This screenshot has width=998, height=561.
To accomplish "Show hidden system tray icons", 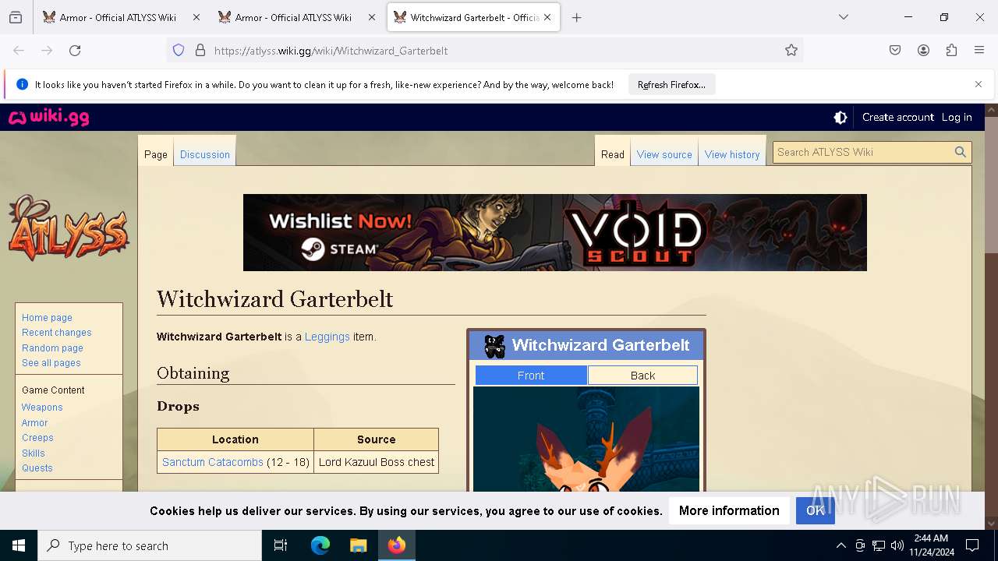I will [841, 545].
